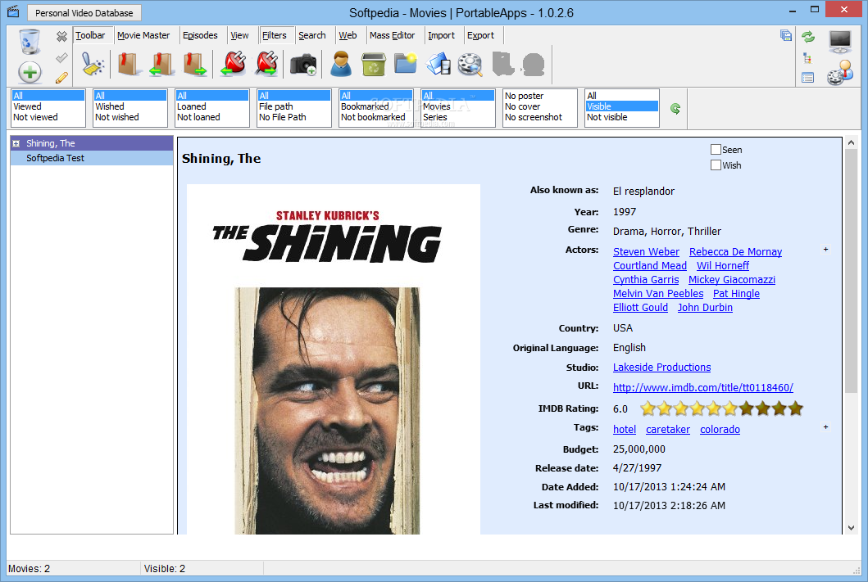Click the film reel with person icon

click(x=840, y=73)
